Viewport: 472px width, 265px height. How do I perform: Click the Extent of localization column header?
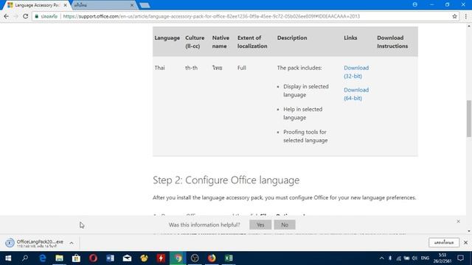click(252, 42)
